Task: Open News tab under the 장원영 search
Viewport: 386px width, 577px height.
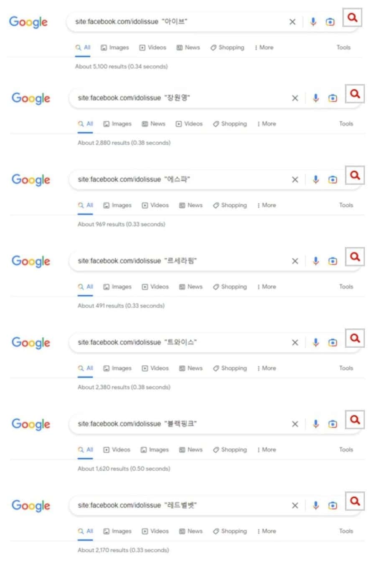Action: [154, 124]
